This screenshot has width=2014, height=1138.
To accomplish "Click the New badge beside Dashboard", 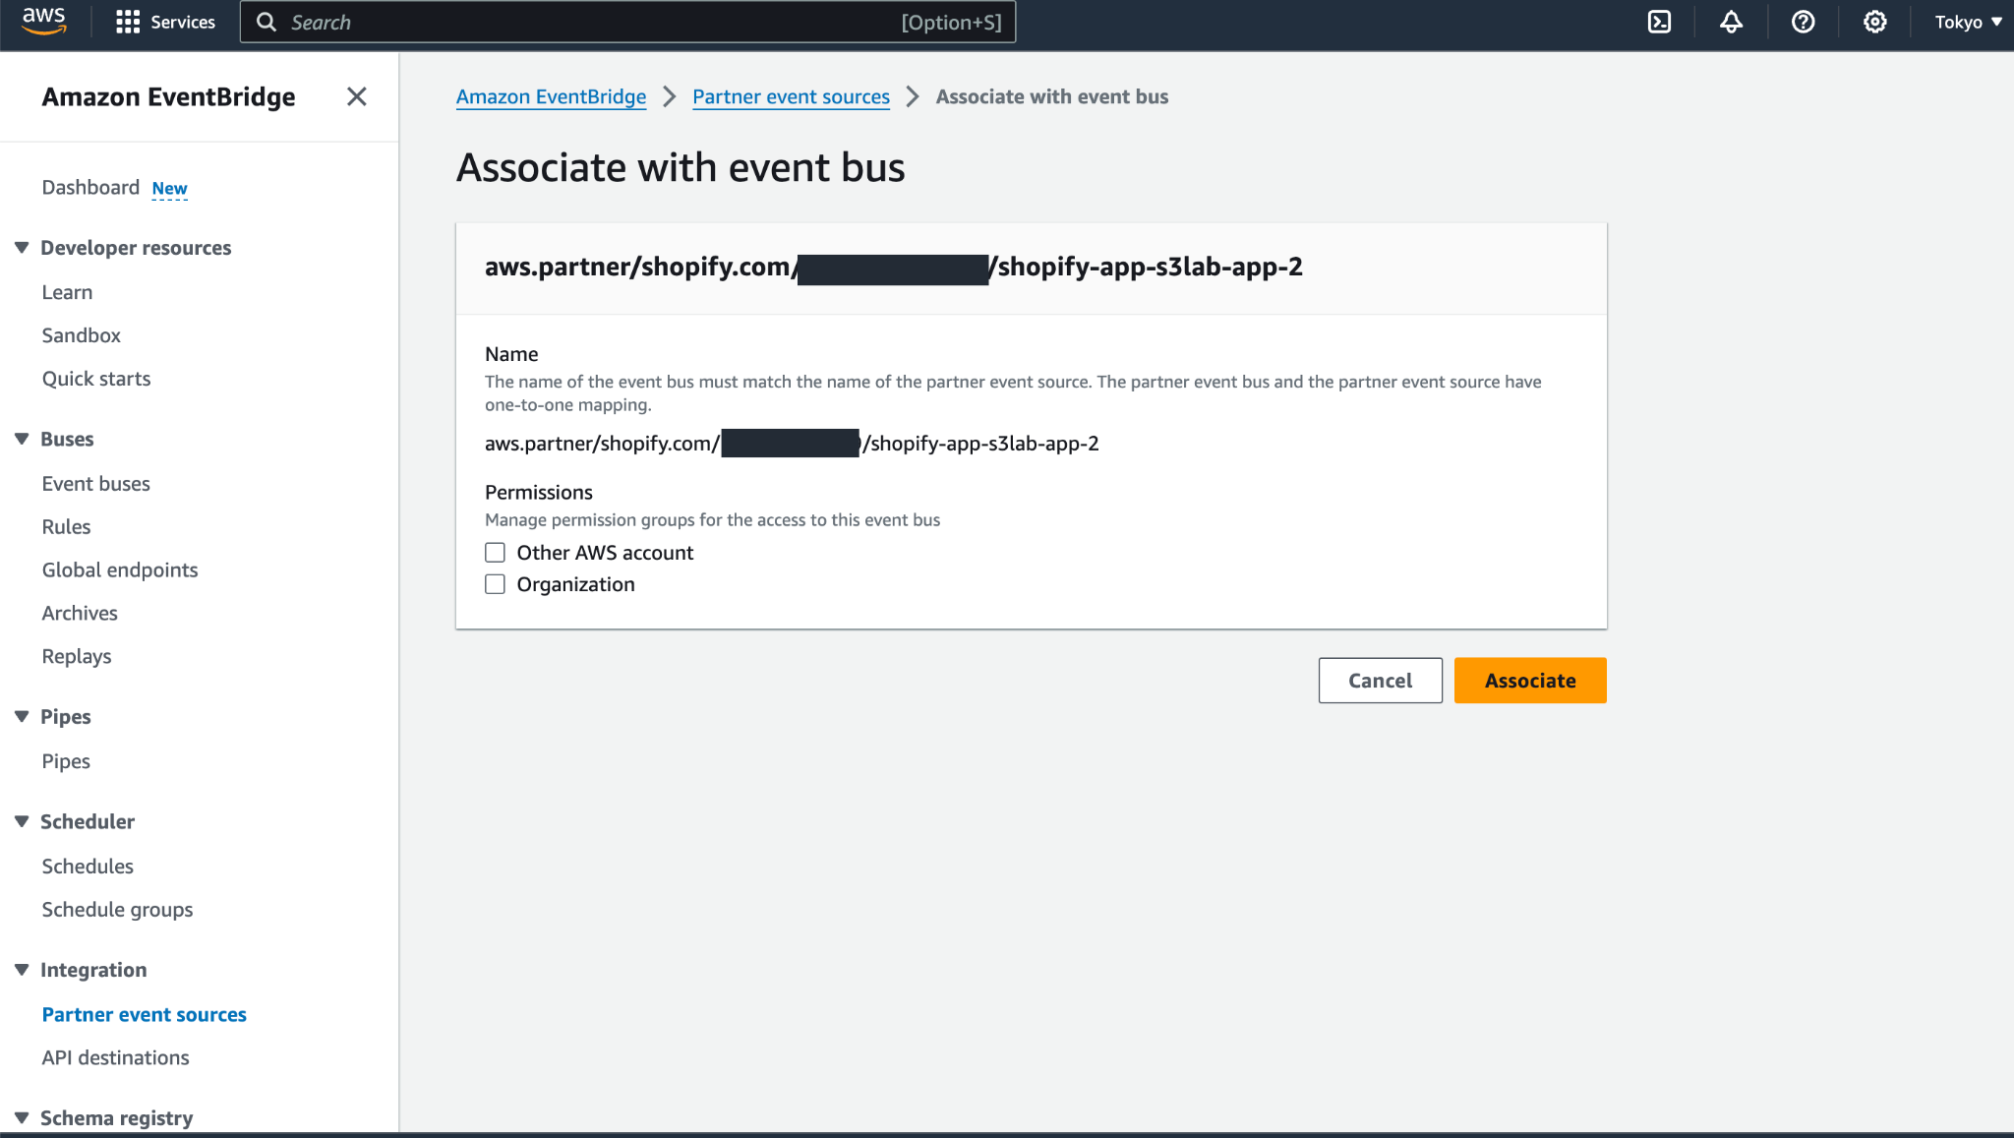I will 169,188.
